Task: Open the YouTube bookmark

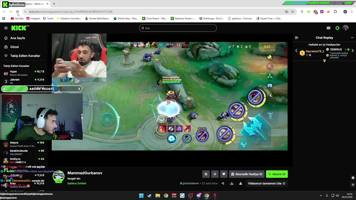Action: pyautogui.click(x=17, y=19)
